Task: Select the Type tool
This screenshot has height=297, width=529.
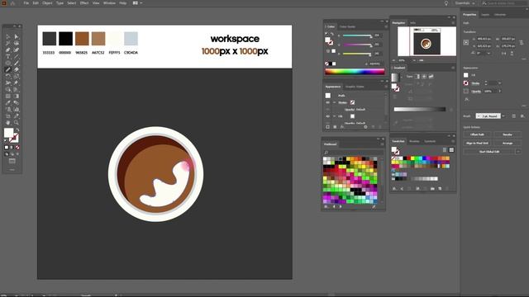Action: click(x=8, y=57)
